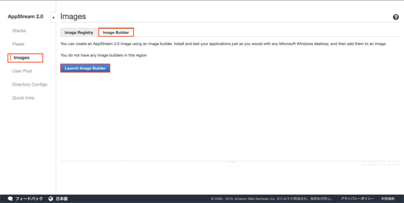
Task: Click Launch Image Builder button
Action: (x=85, y=68)
